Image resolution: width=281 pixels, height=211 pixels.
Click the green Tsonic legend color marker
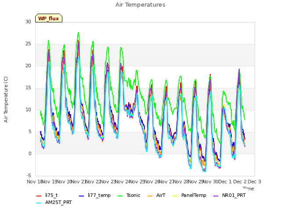(120, 196)
